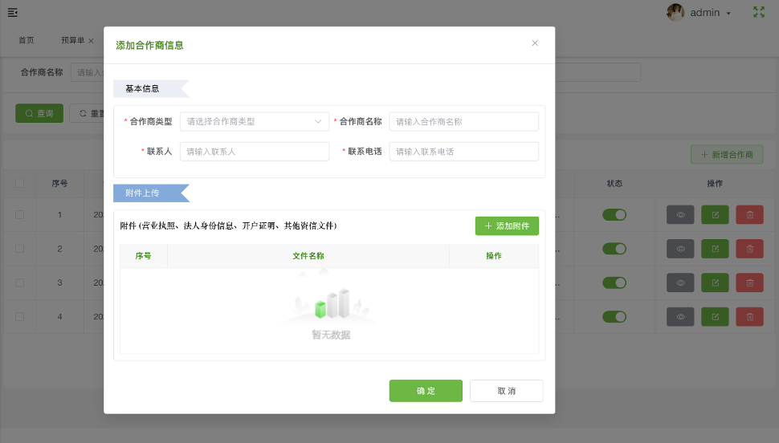Toggle status switch for row 2
The width and height of the screenshot is (779, 443).
coord(614,248)
